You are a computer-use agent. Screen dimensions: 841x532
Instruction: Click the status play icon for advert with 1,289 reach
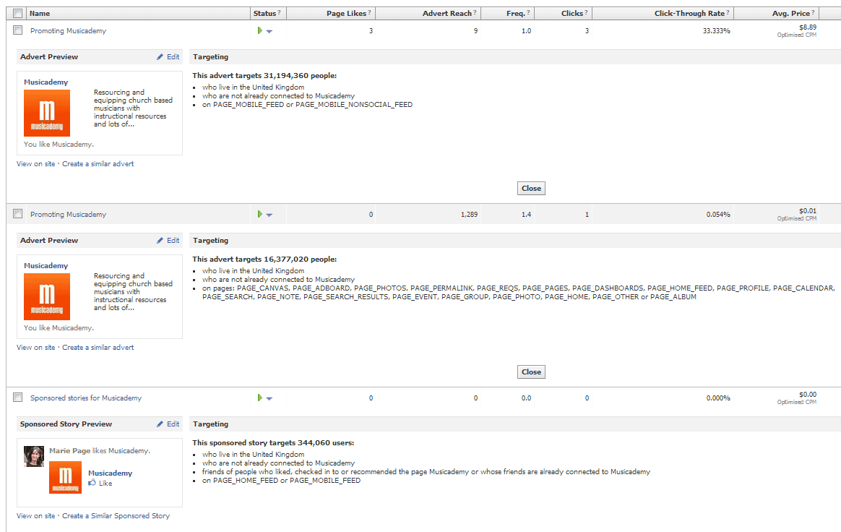tap(259, 214)
